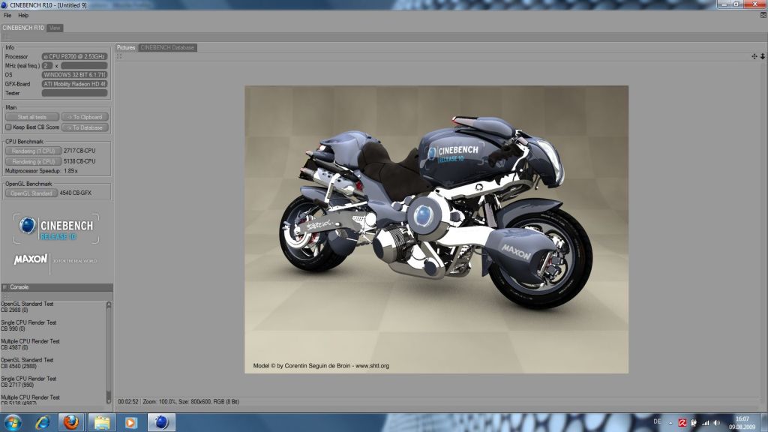Switch to the CINEBENCH R10 tab
The width and height of the screenshot is (768, 432).
[23, 28]
